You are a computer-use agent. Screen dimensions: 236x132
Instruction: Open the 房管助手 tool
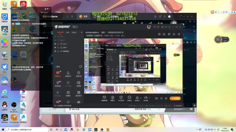(x=68, y=74)
